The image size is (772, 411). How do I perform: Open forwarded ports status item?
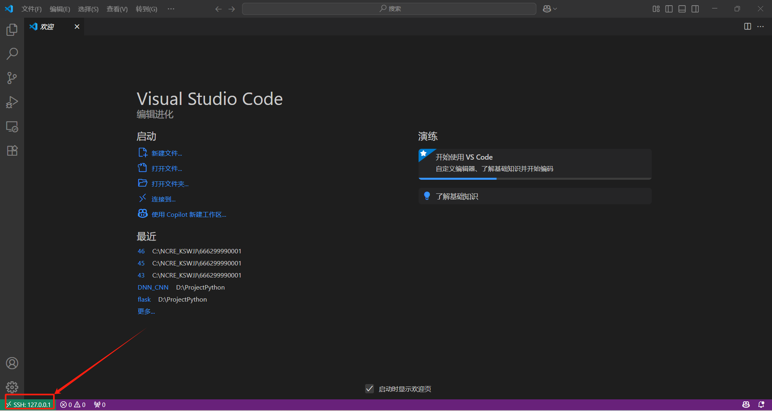pos(100,405)
